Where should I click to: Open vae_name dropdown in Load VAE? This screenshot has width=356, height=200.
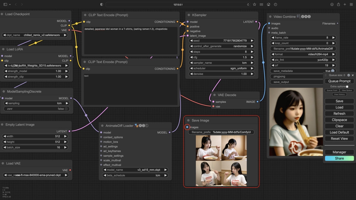35,175
